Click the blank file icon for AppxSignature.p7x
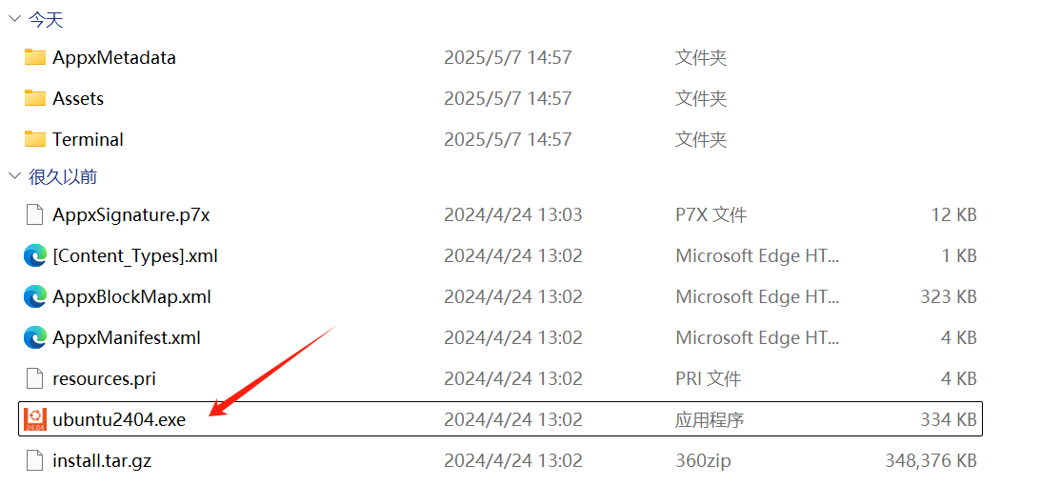 click(34, 214)
